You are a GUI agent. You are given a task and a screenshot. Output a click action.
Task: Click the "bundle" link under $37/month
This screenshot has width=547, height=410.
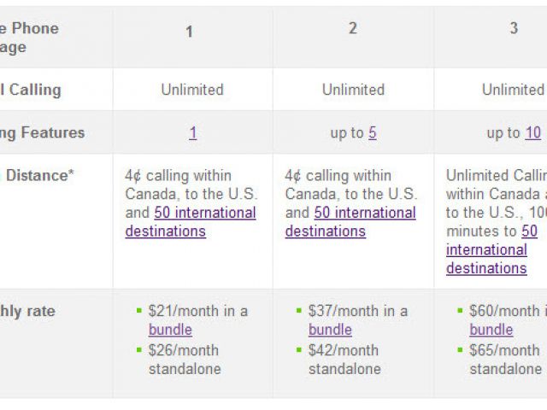point(330,330)
